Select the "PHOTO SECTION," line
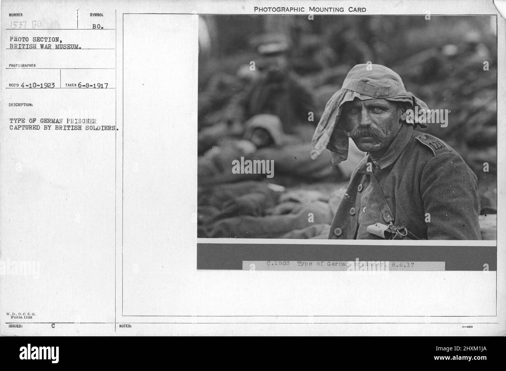This screenshot has height=371, width=506. tap(36, 39)
